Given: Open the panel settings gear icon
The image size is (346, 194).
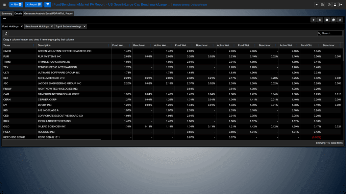Looking at the screenshot, I should pos(327,20).
